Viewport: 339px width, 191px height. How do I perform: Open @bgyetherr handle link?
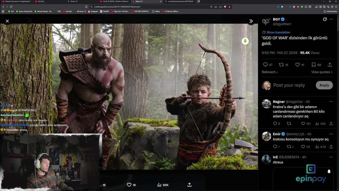point(282,24)
